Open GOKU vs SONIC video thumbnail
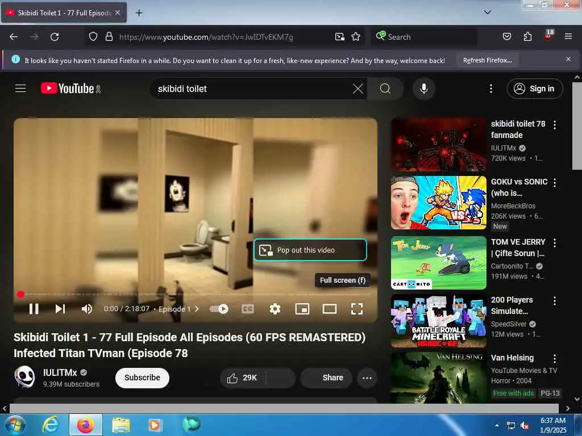 tap(439, 203)
